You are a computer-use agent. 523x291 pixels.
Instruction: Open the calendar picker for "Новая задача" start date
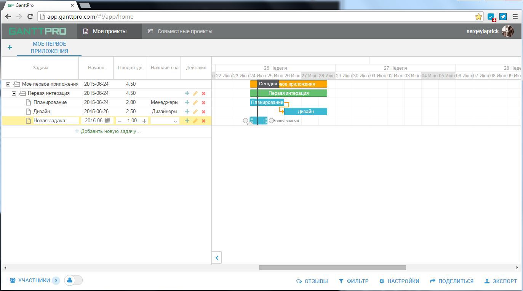tap(108, 120)
